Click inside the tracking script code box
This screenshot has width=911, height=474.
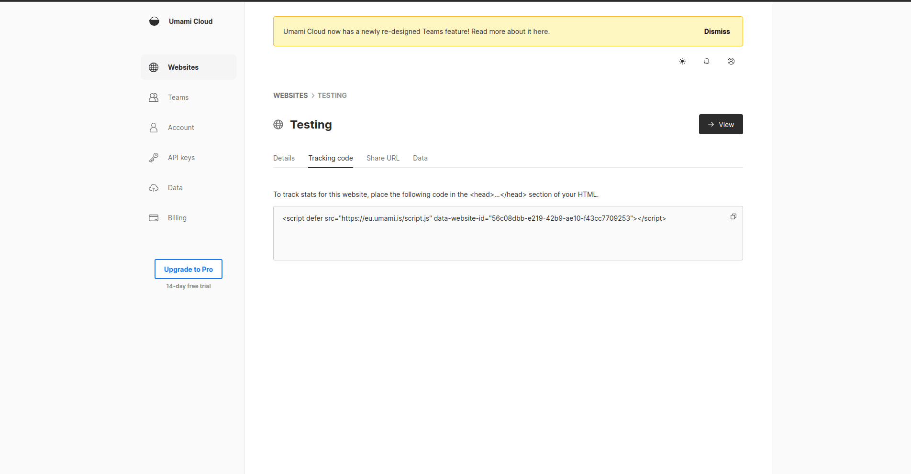(x=508, y=233)
